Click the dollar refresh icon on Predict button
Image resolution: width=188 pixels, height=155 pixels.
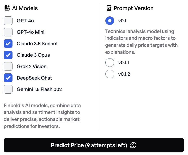click(133, 145)
